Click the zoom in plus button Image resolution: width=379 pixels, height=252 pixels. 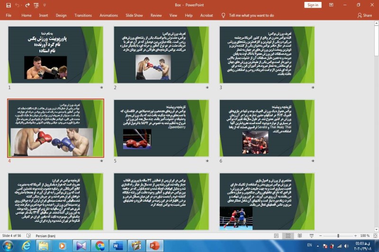355,235
